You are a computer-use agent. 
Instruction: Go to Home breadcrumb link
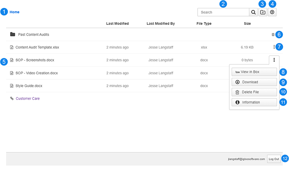click(14, 12)
